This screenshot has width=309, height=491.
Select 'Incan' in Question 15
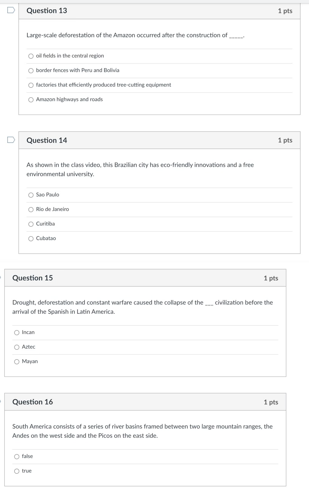(17, 332)
